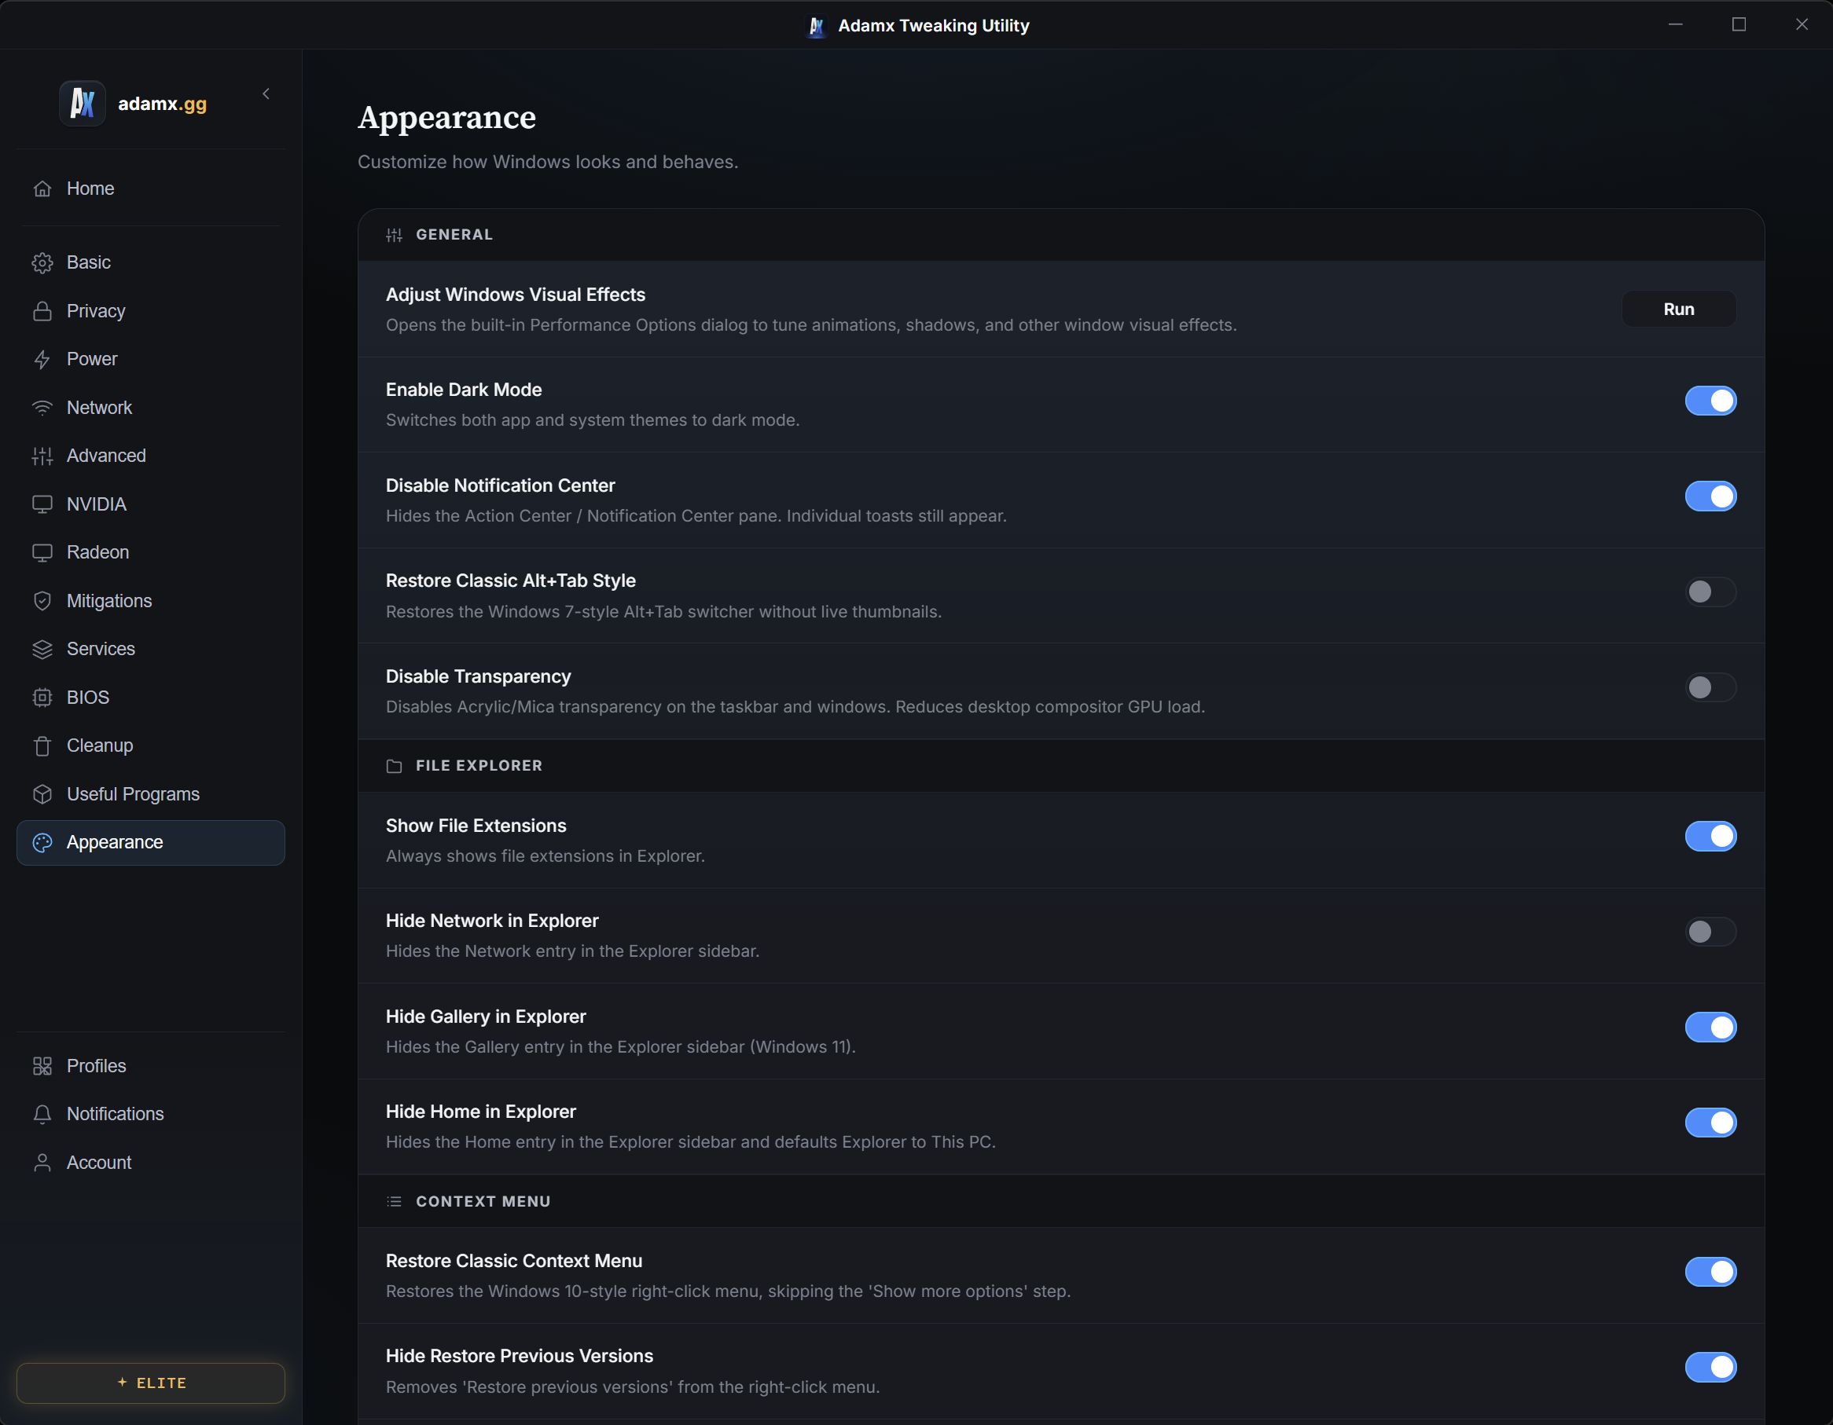Click the Privacy lock icon
Viewport: 1833px width, 1425px height.
(42, 311)
